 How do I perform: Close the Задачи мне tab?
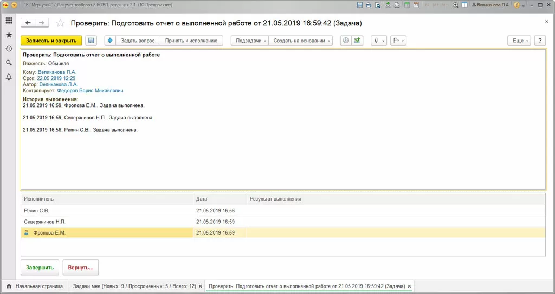[201, 286]
